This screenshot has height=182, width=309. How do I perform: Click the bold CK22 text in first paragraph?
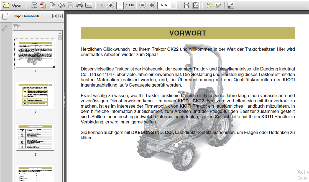173,49
